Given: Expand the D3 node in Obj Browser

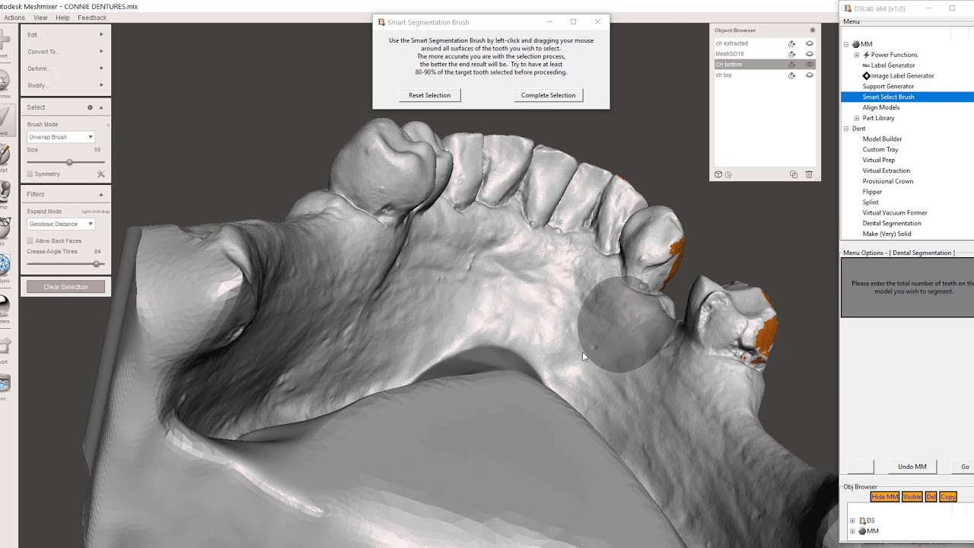Looking at the screenshot, I should tap(852, 521).
